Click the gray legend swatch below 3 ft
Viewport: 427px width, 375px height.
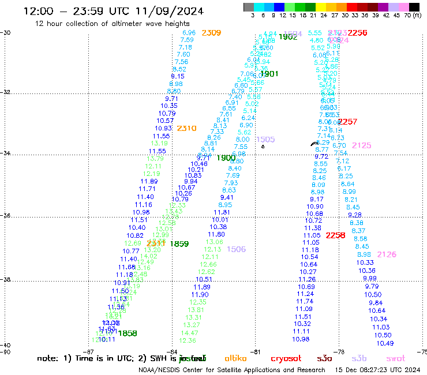coord(249,7)
